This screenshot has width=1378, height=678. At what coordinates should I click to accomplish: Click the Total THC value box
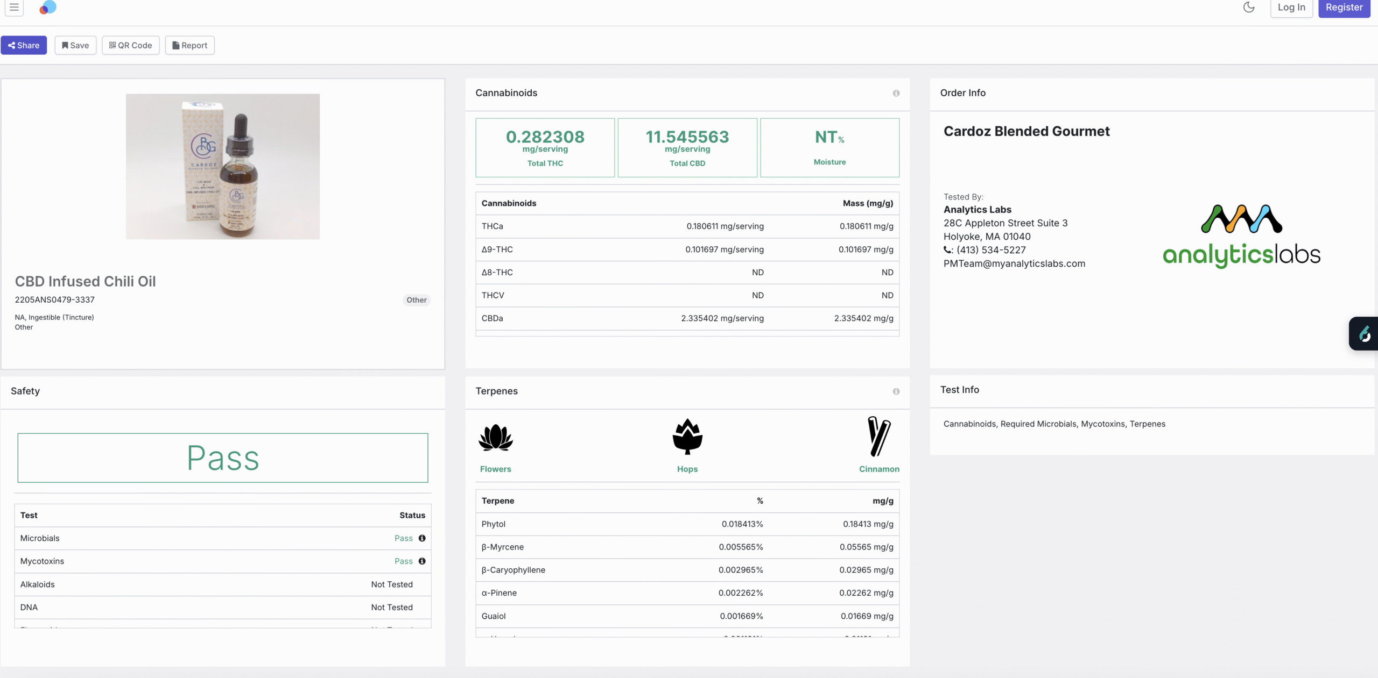click(545, 148)
